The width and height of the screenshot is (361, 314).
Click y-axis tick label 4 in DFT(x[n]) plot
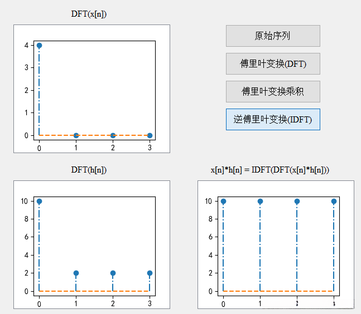(26, 45)
